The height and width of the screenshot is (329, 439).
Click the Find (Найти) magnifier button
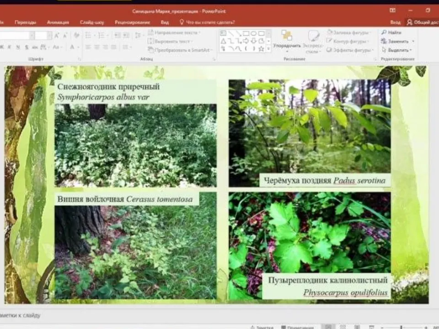click(x=391, y=33)
